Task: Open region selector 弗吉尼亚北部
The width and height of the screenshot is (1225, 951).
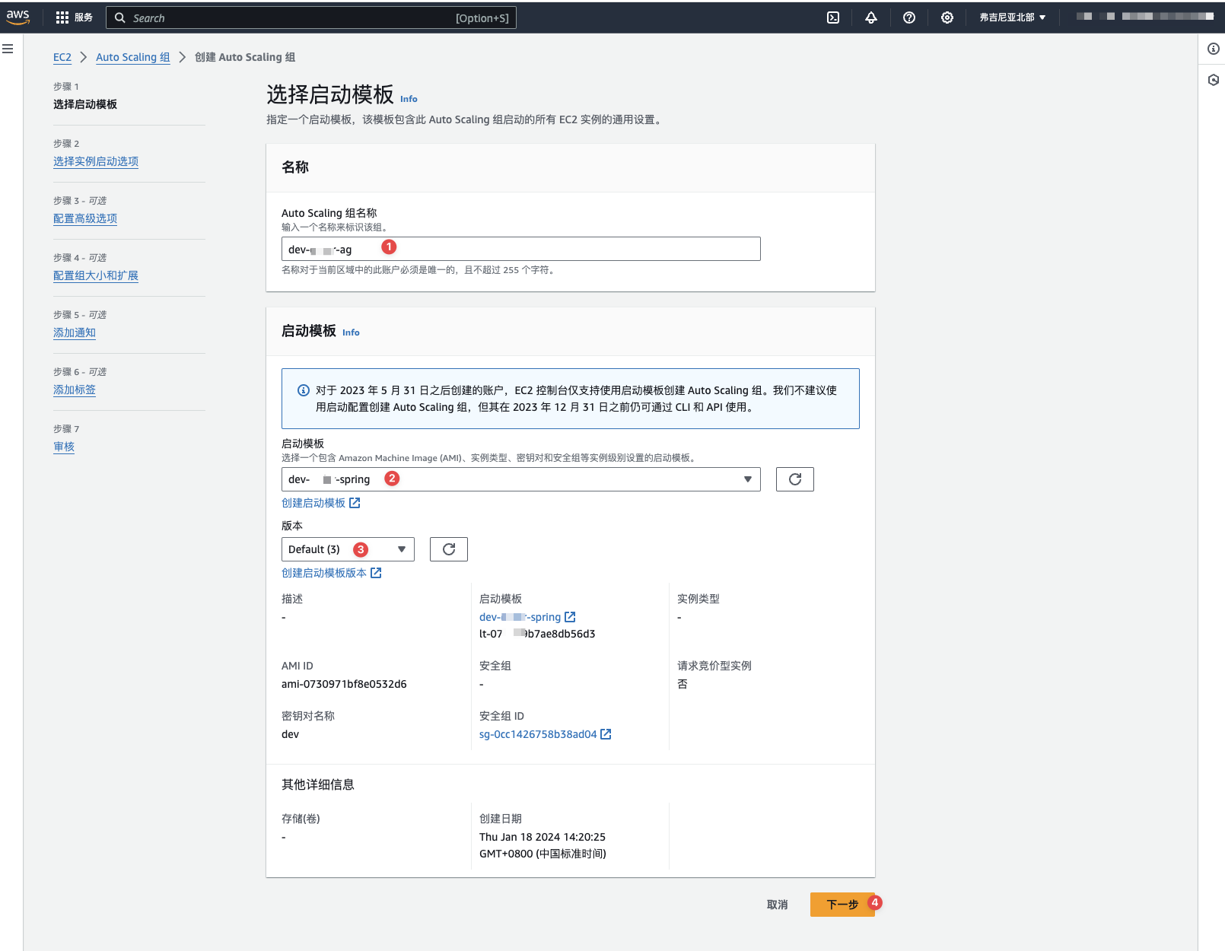Action: pyautogui.click(x=1012, y=17)
